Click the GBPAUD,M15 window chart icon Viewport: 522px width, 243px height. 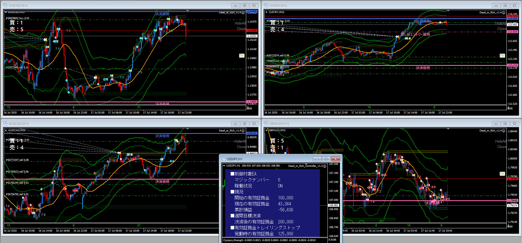pos(266,124)
